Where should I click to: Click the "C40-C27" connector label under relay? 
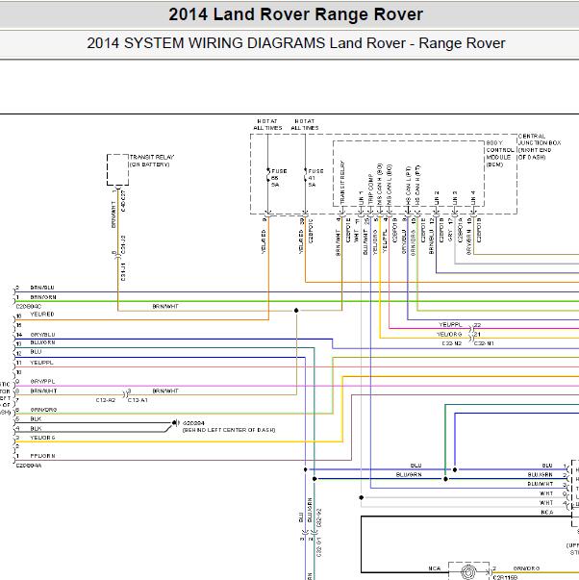coord(123,201)
